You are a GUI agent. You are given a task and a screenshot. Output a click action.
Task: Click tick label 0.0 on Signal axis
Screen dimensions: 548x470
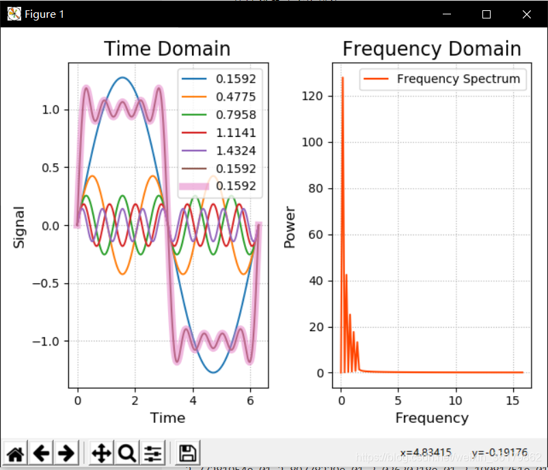click(x=51, y=226)
